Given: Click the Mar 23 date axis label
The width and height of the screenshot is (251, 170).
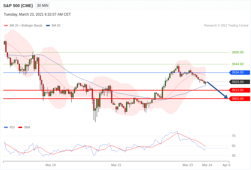Looking at the screenshot, I should 188,165.
